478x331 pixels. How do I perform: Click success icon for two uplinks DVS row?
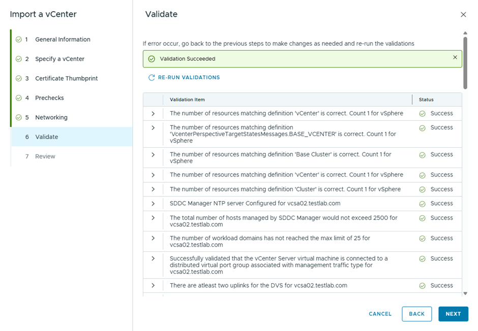coord(422,286)
